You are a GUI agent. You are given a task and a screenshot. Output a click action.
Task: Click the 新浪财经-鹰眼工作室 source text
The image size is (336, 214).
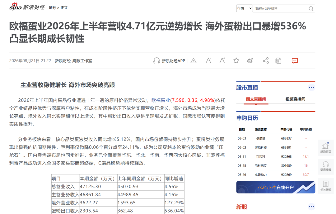pos(73,61)
